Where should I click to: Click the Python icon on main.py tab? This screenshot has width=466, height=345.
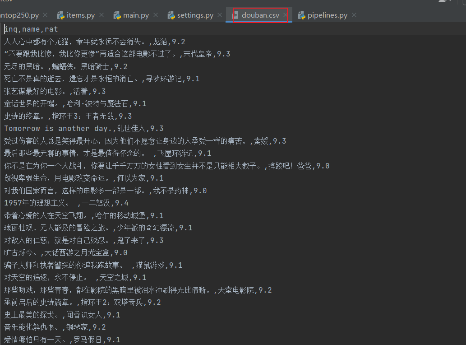coord(117,15)
